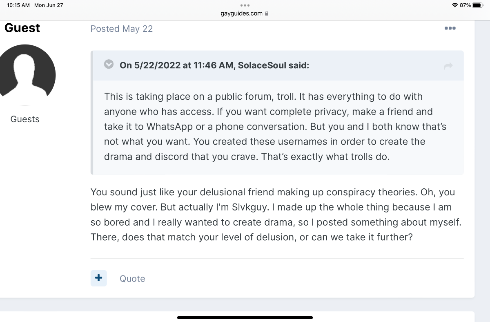Tap the 10:15 AM clock in status bar
Screen dimensions: 490x322
[18, 5]
